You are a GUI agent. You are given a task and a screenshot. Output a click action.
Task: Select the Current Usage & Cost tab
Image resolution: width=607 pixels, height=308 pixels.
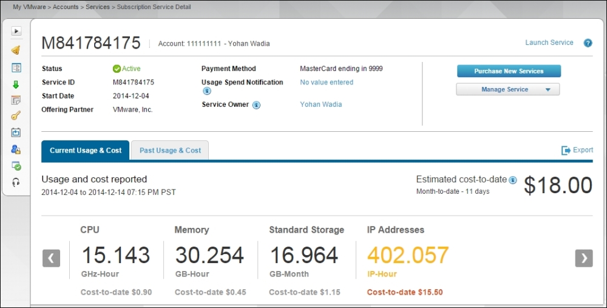click(x=86, y=150)
